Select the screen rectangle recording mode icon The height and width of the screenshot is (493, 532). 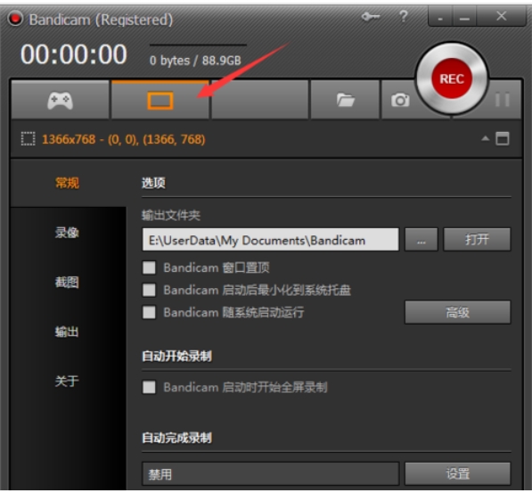tap(160, 101)
